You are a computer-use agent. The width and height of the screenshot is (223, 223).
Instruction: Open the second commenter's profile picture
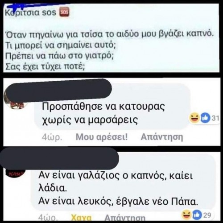(15, 172)
